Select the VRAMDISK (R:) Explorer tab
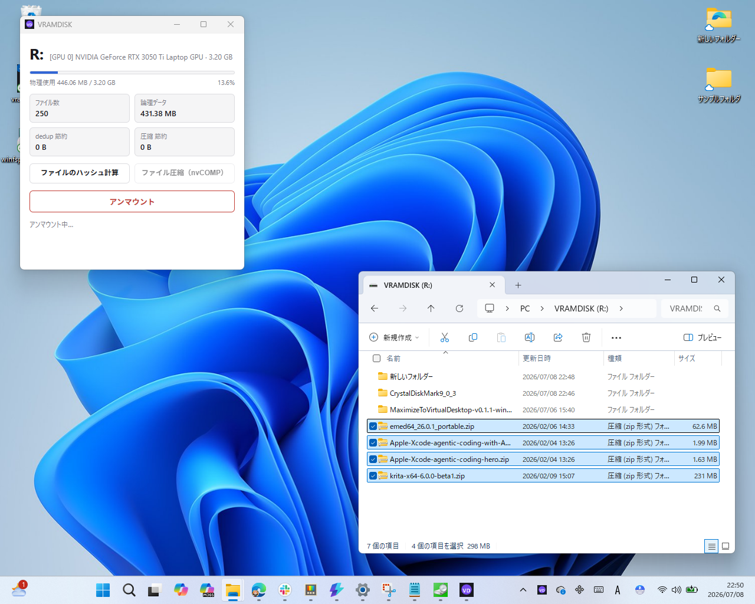This screenshot has height=604, width=755. (432, 285)
